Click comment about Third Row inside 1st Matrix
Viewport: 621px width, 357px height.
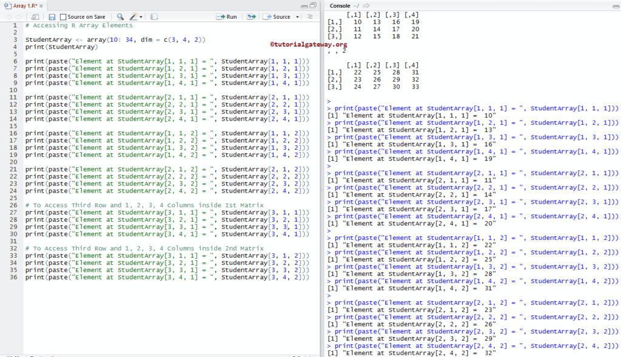pos(144,205)
